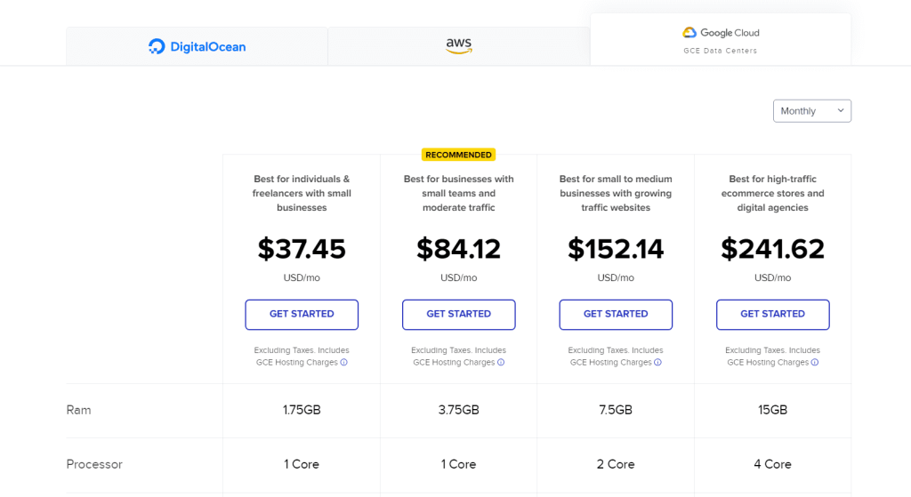
Task: Click the AWS logo tab
Action: click(458, 46)
